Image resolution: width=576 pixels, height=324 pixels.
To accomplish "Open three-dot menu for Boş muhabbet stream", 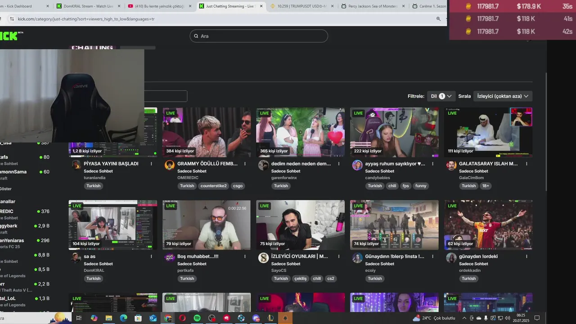I will click(x=245, y=256).
